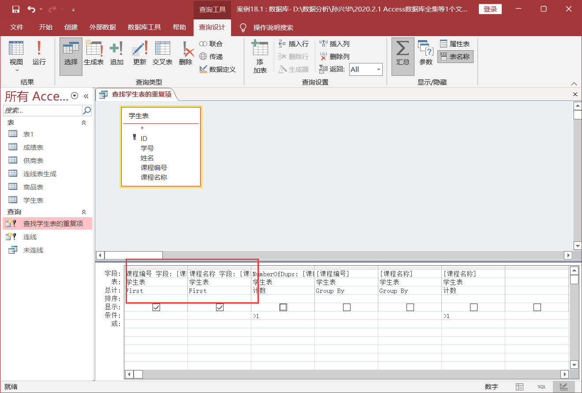Image resolution: width=582 pixels, height=393 pixels.
Task: Toggle the 汇总 totals sigma icon
Action: pyautogui.click(x=403, y=56)
